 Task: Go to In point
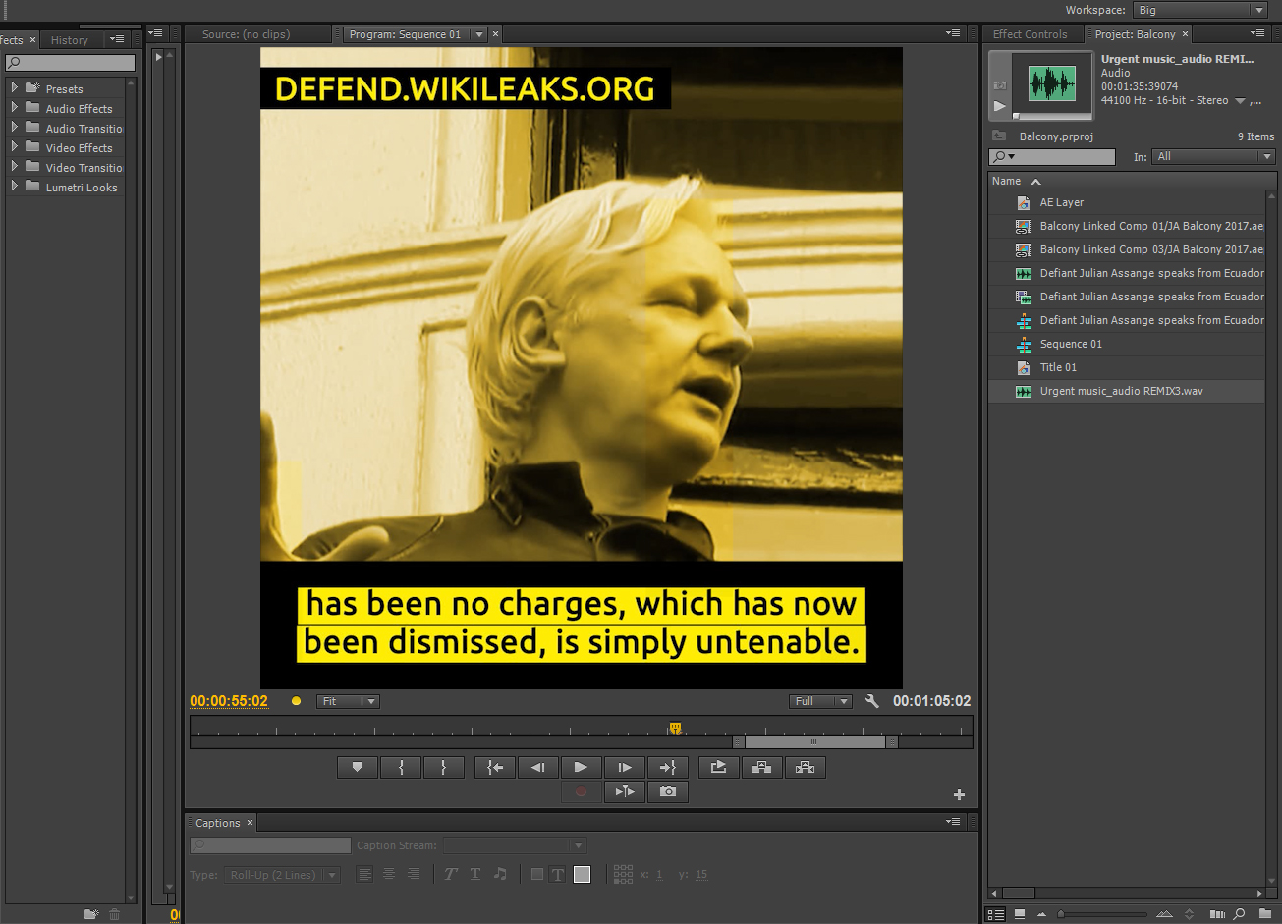point(495,768)
